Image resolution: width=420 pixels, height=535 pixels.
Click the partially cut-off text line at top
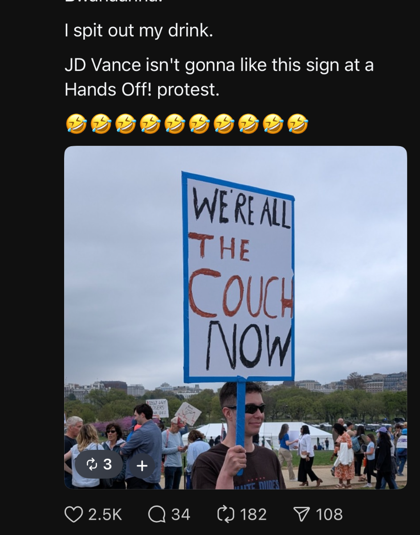(139, 2)
